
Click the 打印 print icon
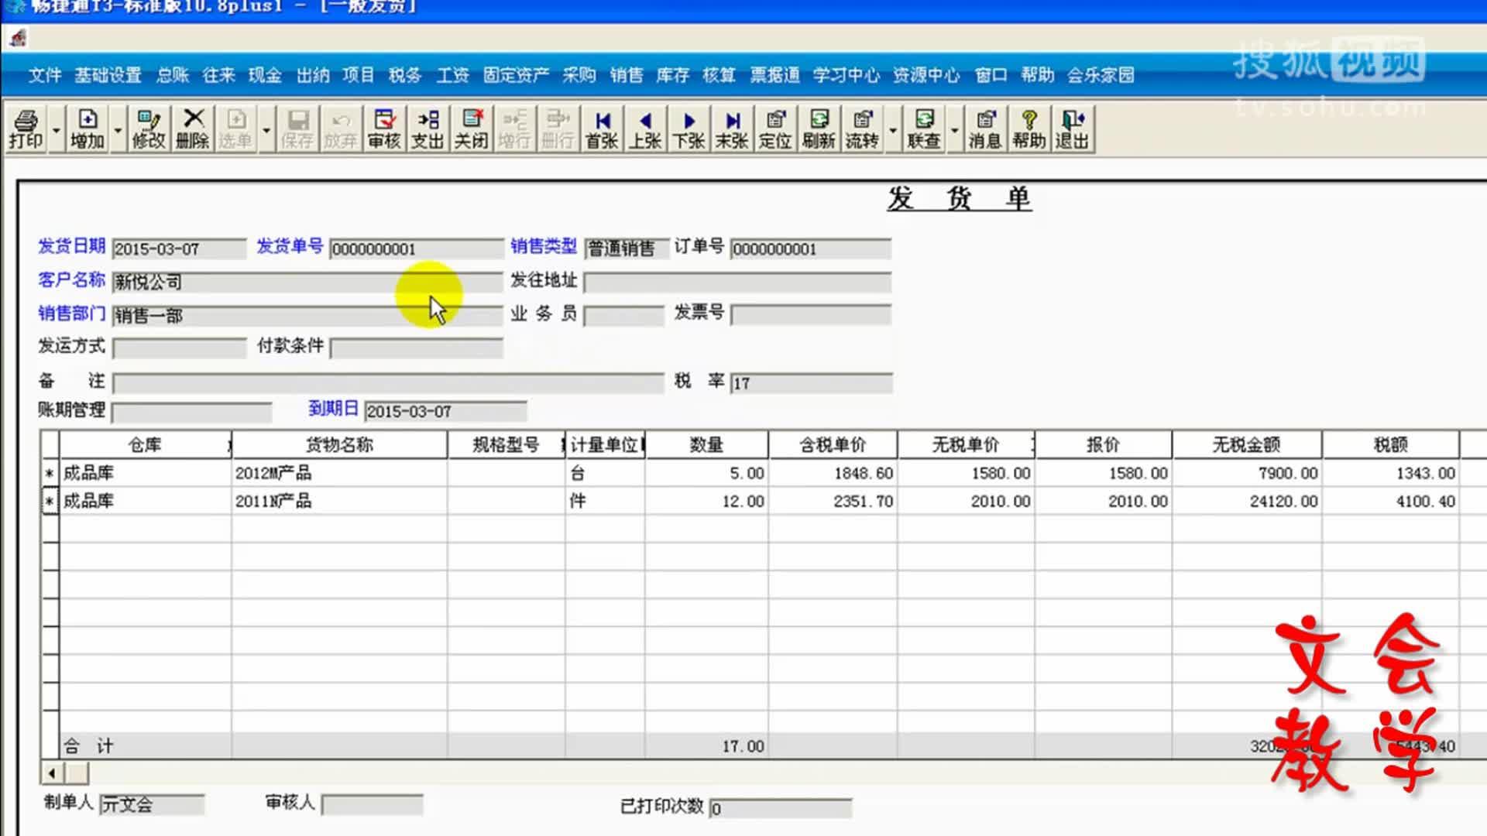tap(27, 129)
